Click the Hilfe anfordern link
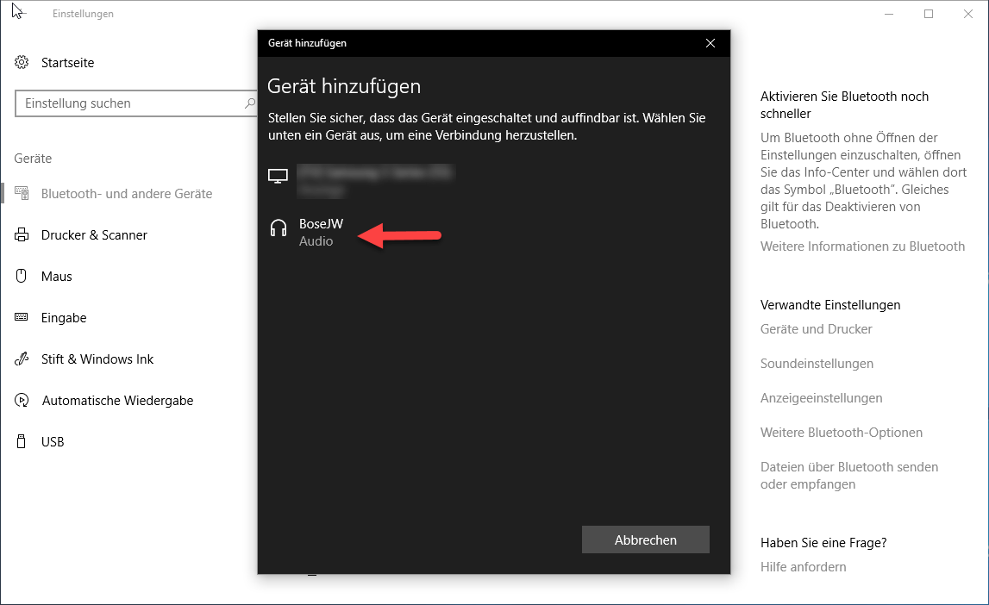 (x=803, y=567)
